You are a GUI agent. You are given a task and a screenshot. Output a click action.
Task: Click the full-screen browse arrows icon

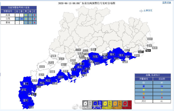coord(141,11)
